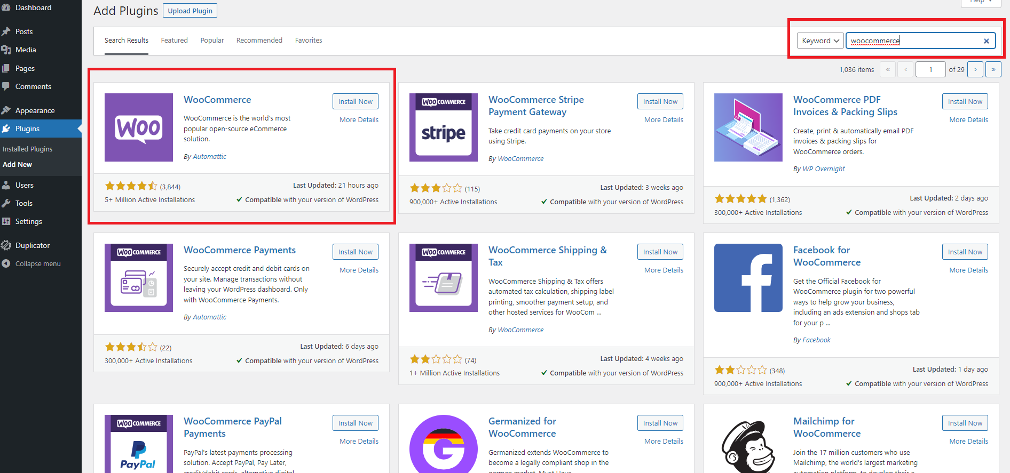Screen dimensions: 1010x473
Task: Click the Tools wrench icon
Action: point(6,203)
